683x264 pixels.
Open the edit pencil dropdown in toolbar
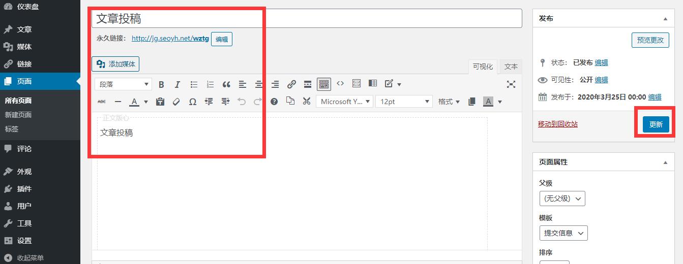coord(393,84)
